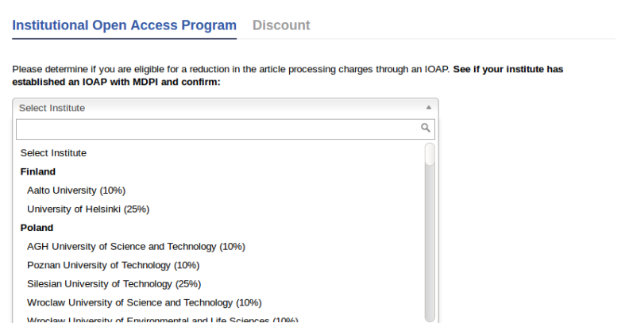This screenshot has height=323, width=629.
Task: Click the dropdown list scrollbar thumb
Action: pos(430,154)
